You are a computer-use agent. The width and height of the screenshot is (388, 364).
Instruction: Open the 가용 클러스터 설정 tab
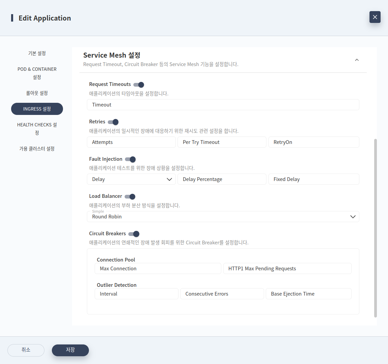click(37, 149)
